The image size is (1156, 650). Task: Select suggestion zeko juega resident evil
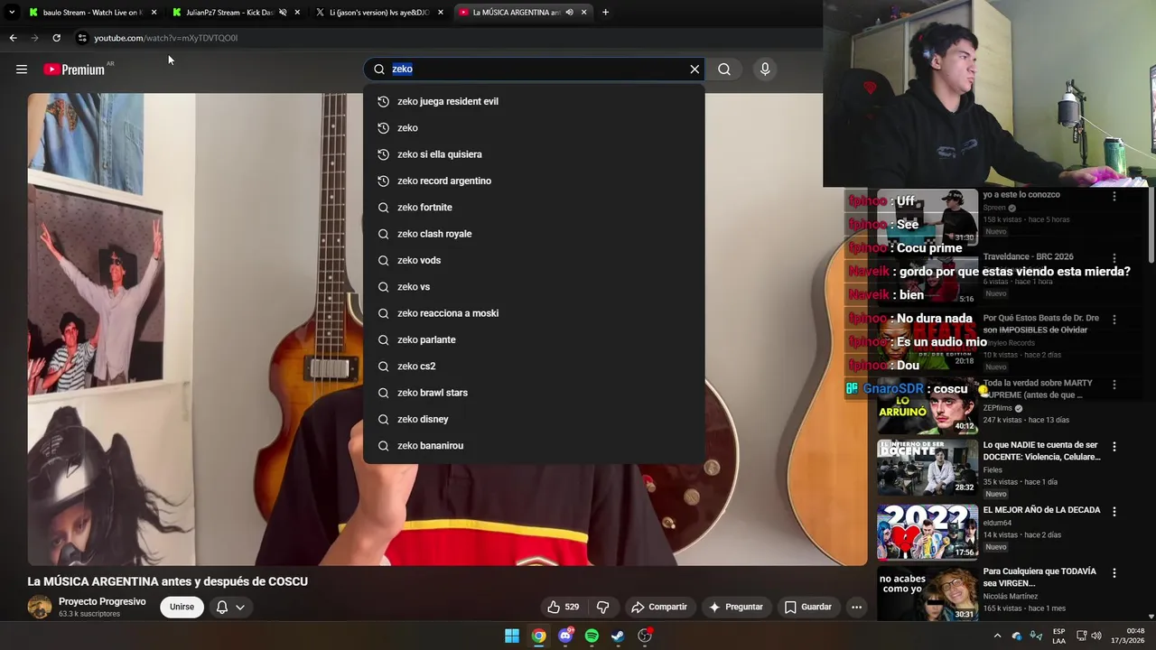pos(534,101)
